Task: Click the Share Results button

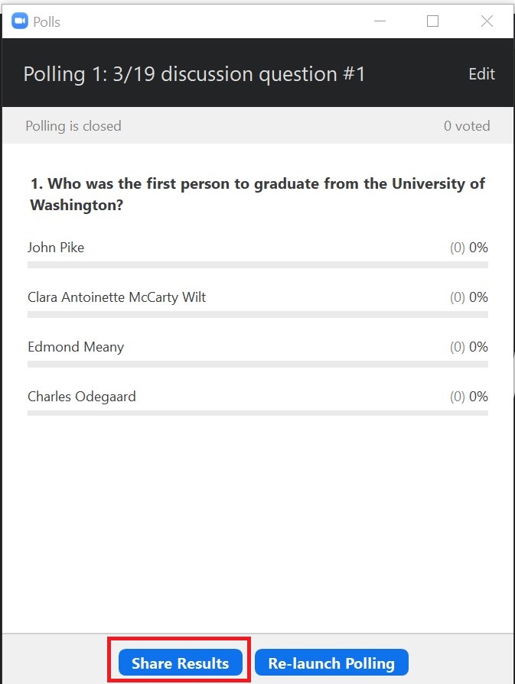Action: click(180, 663)
